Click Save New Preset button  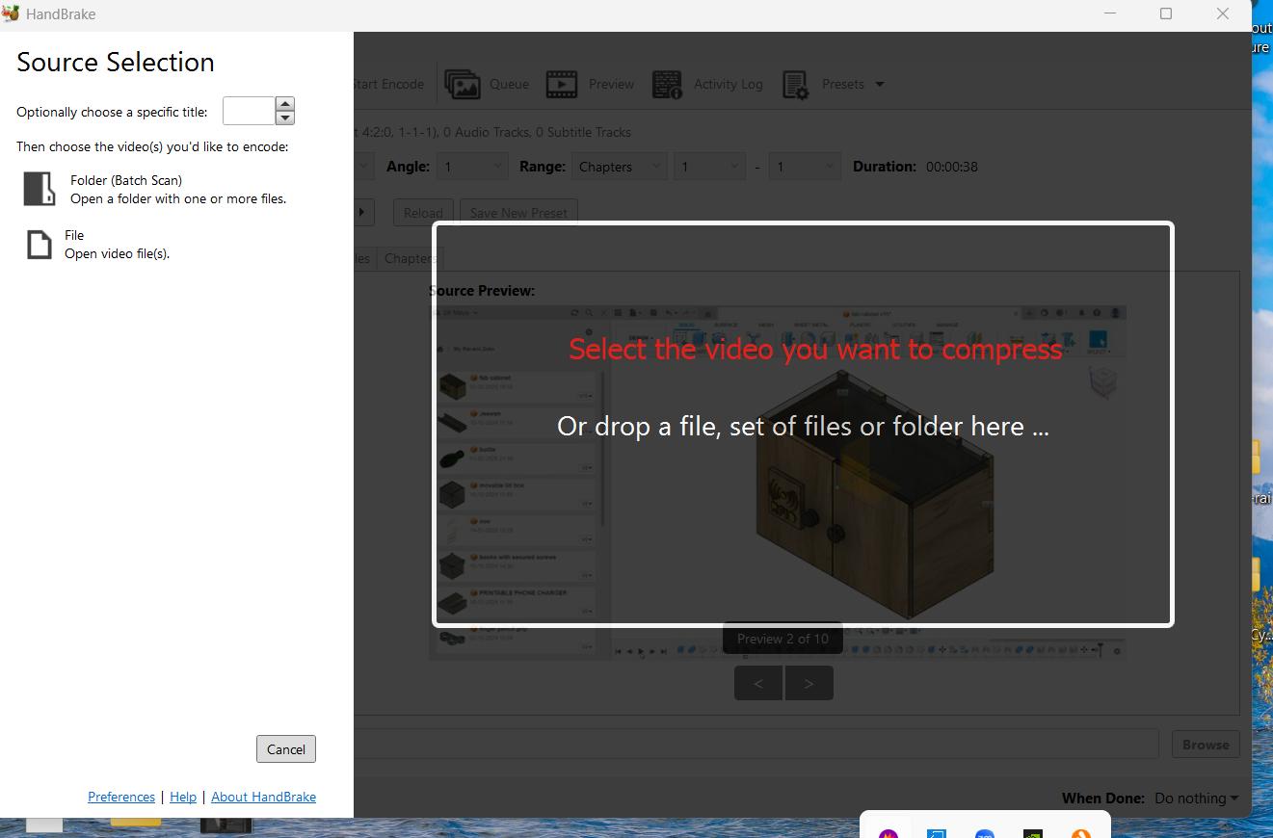[518, 213]
